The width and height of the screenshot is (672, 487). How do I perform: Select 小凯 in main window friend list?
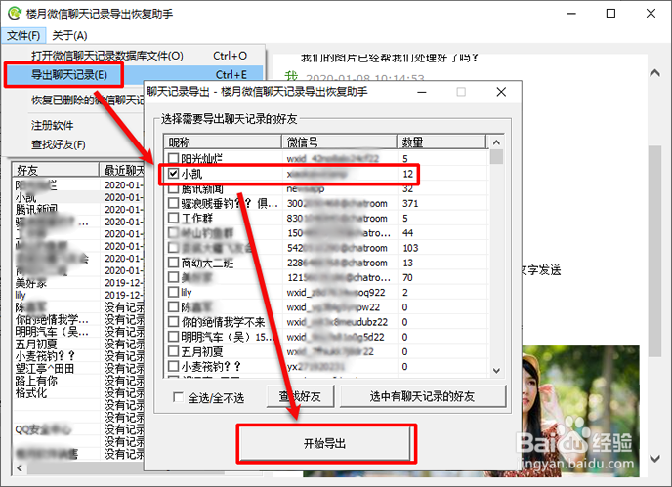click(25, 197)
